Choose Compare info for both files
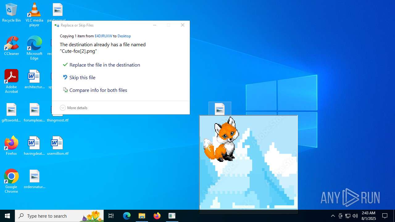The height and width of the screenshot is (222, 395). coord(95,90)
